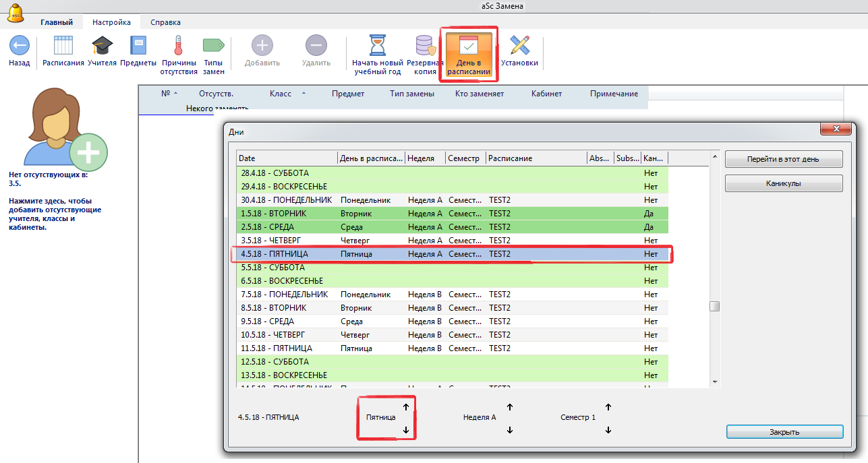Screen dimensions: 868x463
Task: Open Установки settings tools icon
Action: pyautogui.click(x=519, y=46)
